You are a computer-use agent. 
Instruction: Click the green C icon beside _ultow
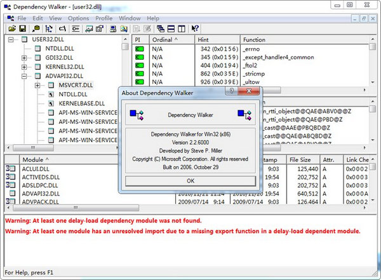tap(140, 82)
